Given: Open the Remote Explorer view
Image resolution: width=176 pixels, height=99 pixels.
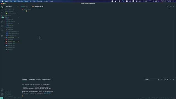Looking at the screenshot, I should 2,26.
